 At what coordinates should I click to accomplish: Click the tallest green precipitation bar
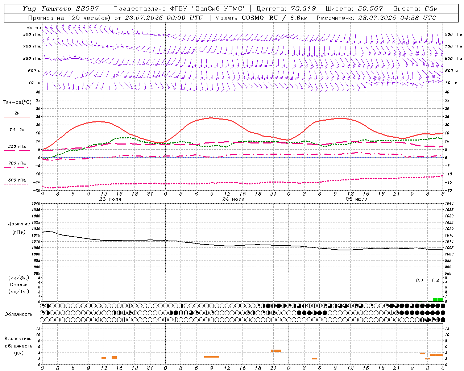coord(438,300)
